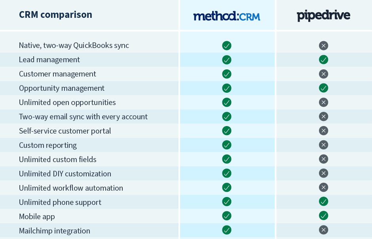Click Pipedrive X for Unlimited open opportunities
372x239 pixels.
pyautogui.click(x=323, y=102)
